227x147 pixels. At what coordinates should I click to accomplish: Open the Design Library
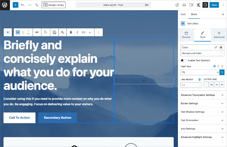tap(54, 5)
